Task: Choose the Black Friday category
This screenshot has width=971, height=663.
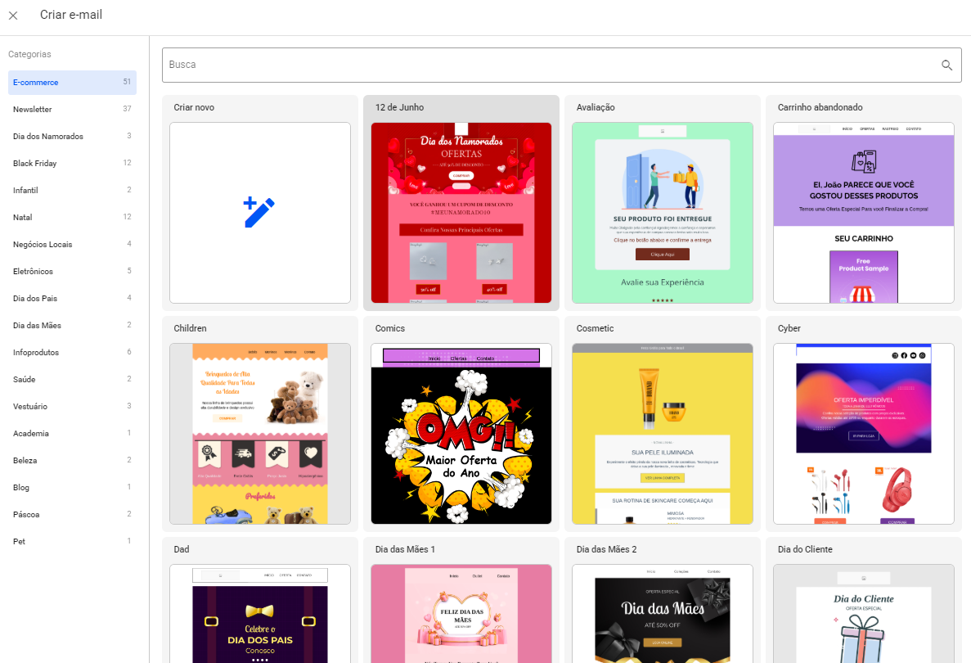Action: [x=72, y=164]
